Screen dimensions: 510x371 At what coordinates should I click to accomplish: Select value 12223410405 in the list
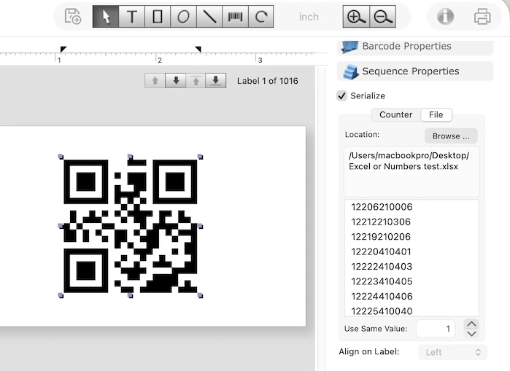412,281
